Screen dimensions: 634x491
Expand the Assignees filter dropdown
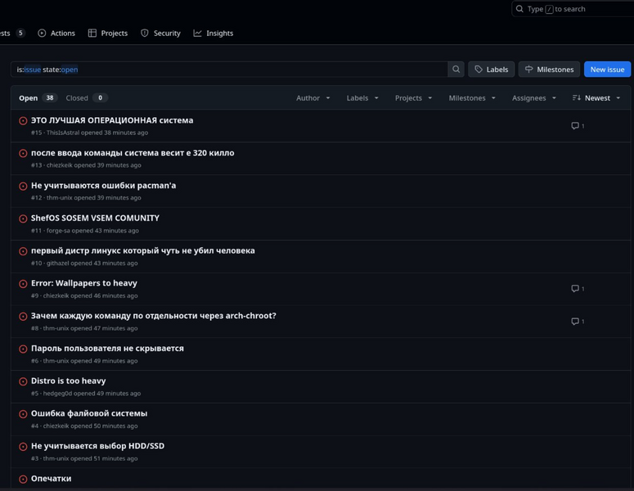533,98
